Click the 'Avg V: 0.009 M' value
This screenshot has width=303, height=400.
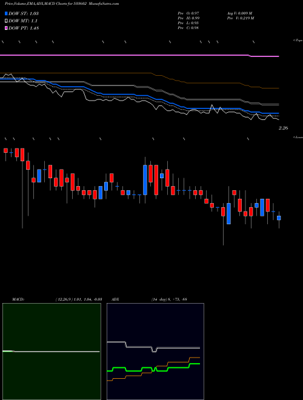pos(239,13)
